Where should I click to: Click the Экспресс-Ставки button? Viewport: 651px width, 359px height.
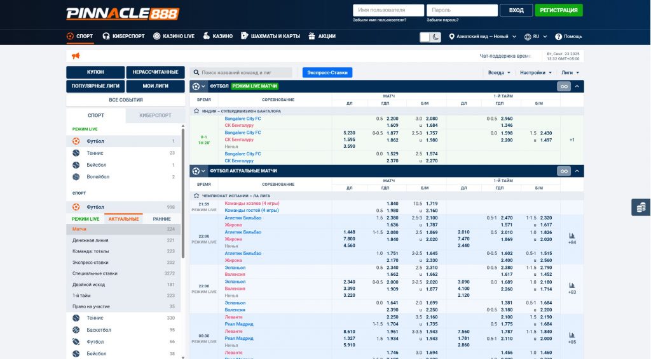[327, 73]
